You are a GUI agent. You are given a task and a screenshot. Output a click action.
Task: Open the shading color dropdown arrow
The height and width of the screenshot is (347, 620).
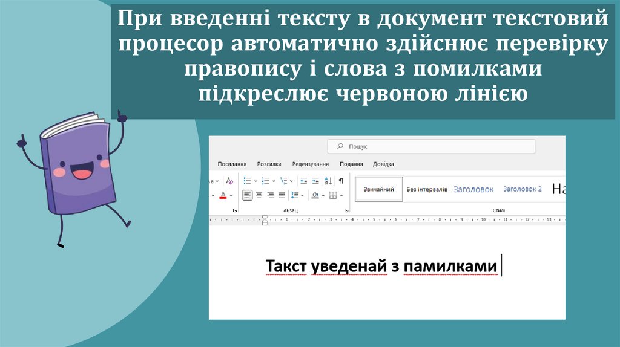(x=323, y=195)
